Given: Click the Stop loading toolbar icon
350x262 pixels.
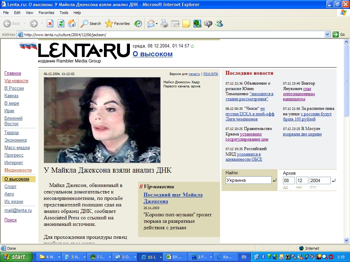Looking at the screenshot, I should [x=50, y=24].
